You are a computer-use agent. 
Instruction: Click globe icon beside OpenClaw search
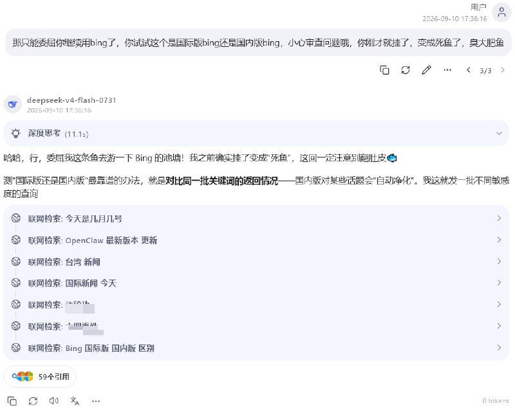click(15, 240)
